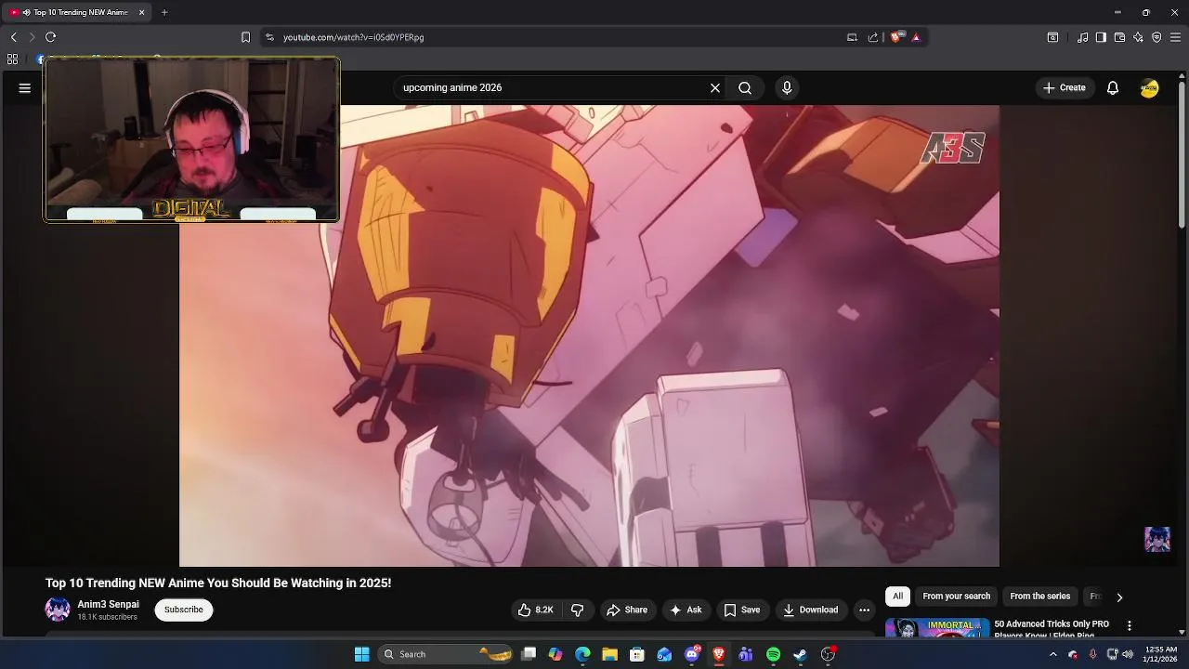Screen dimensions: 1189x669
Task: Go back in browser history
Action: click(x=14, y=37)
